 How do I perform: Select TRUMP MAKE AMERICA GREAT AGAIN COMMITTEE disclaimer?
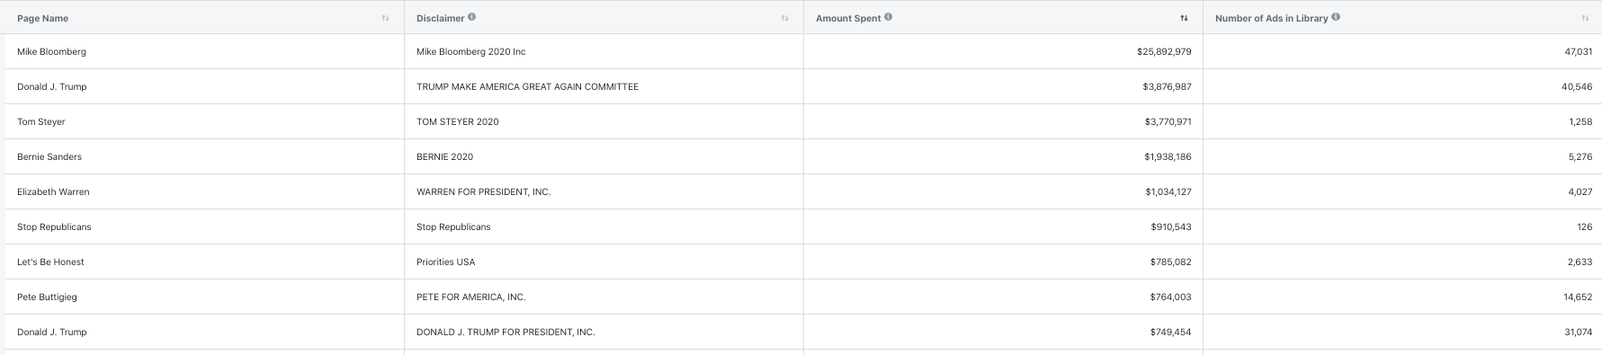[527, 87]
